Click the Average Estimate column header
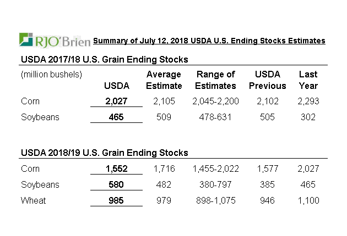 click(164, 80)
